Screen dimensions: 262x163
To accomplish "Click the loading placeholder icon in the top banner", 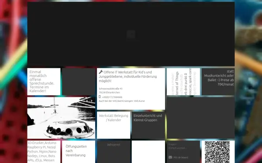I will 131,34.
